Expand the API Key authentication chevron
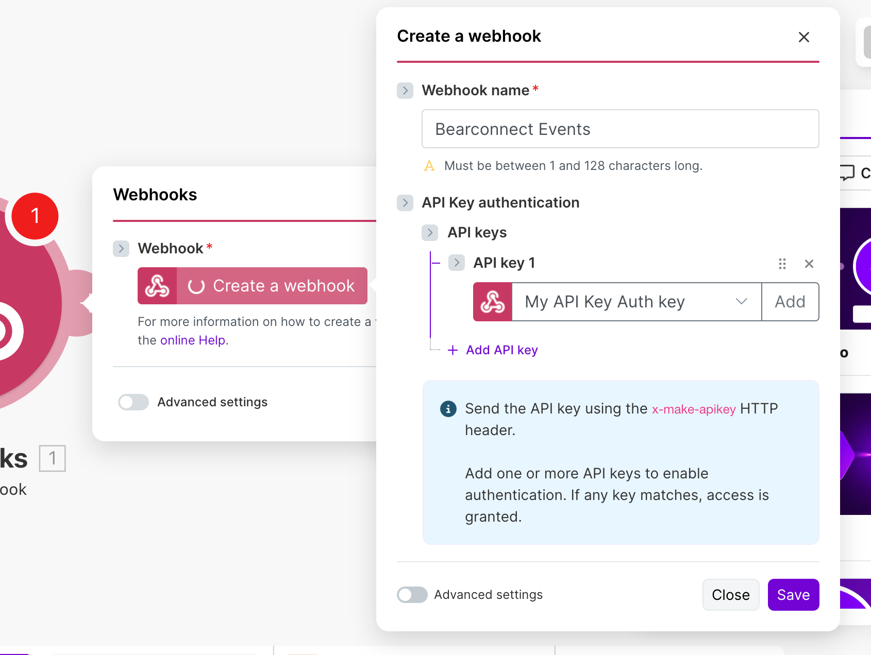 tap(405, 203)
